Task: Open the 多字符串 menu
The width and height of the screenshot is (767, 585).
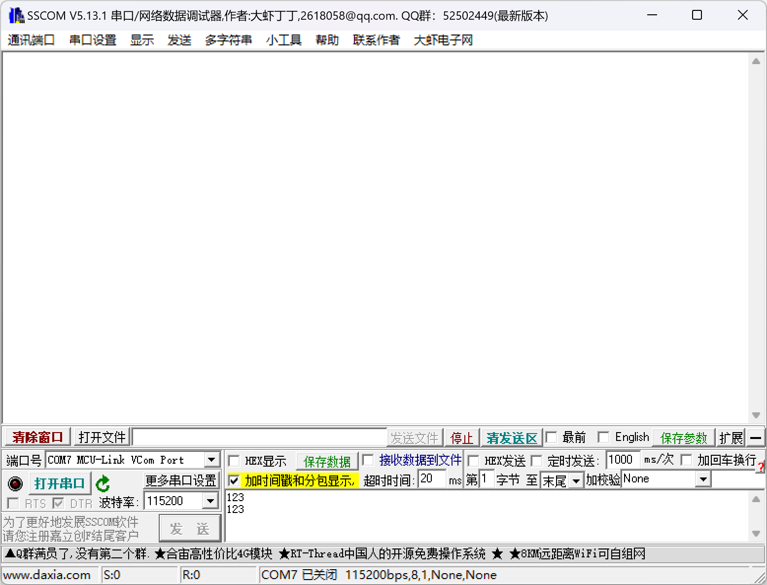Action: pos(229,40)
